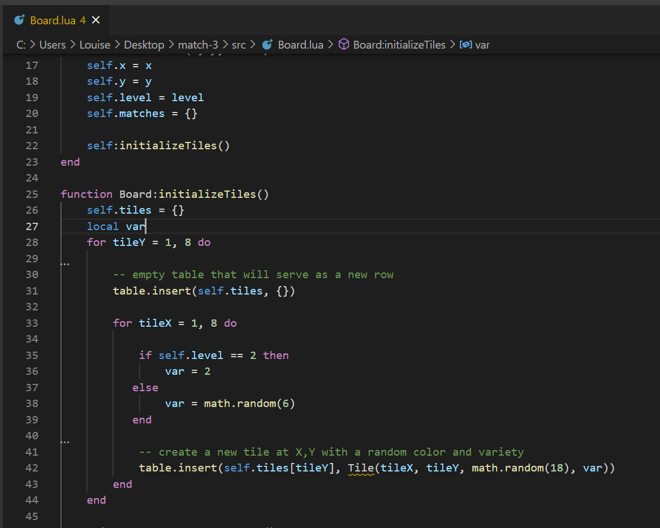Click the '4' problems count on the tab
Screen dimensions: 660x528
[x=83, y=20]
